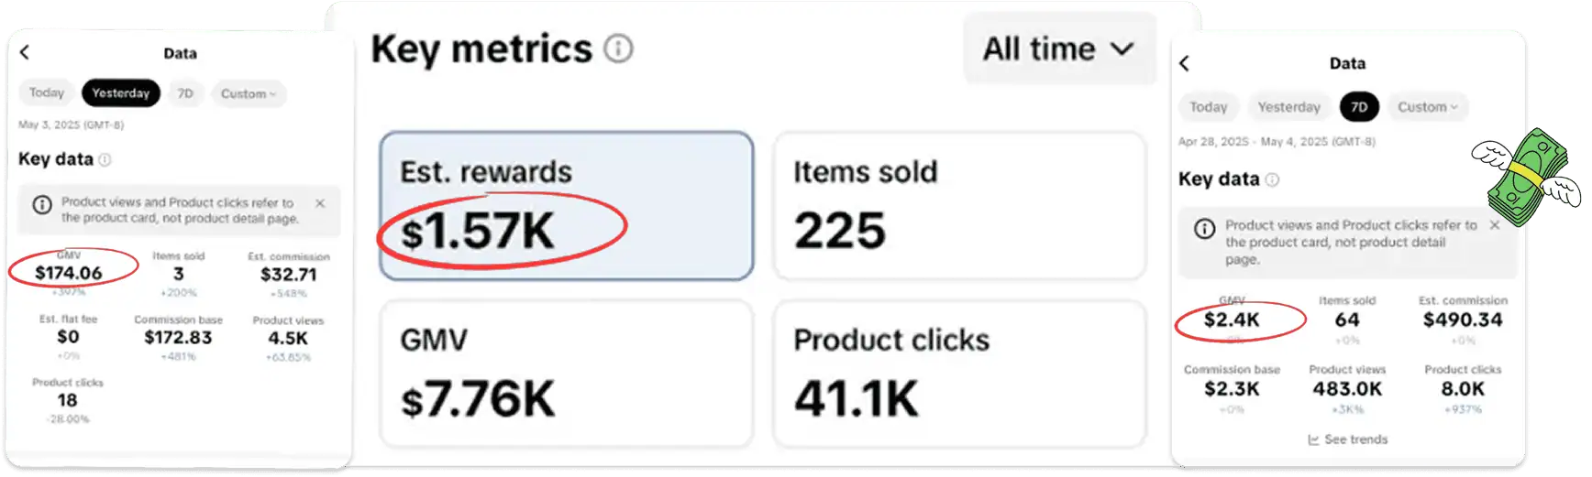Select the Product clicks metric card
The height and width of the screenshot is (477, 1592).
click(x=959, y=374)
